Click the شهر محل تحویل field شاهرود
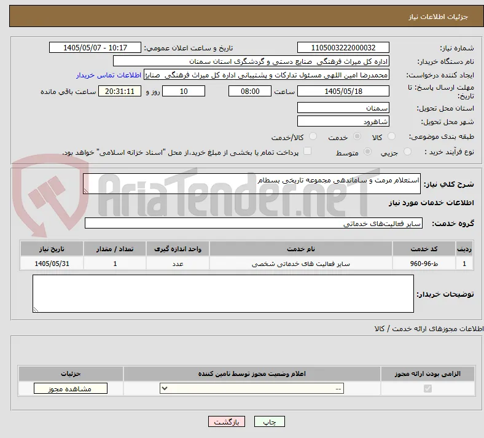This screenshot has height=438, width=484. [x=343, y=121]
